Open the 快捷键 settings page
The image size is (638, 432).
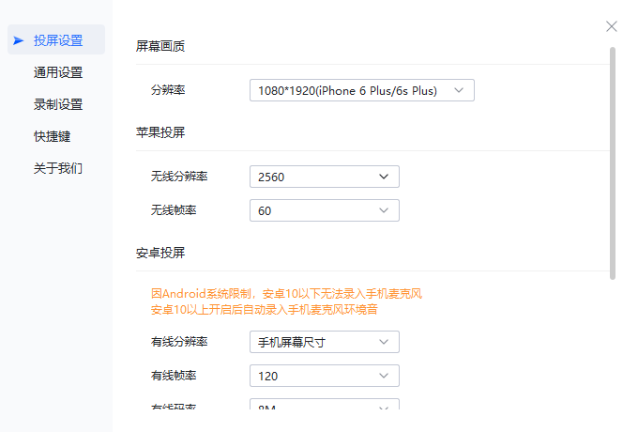click(53, 136)
